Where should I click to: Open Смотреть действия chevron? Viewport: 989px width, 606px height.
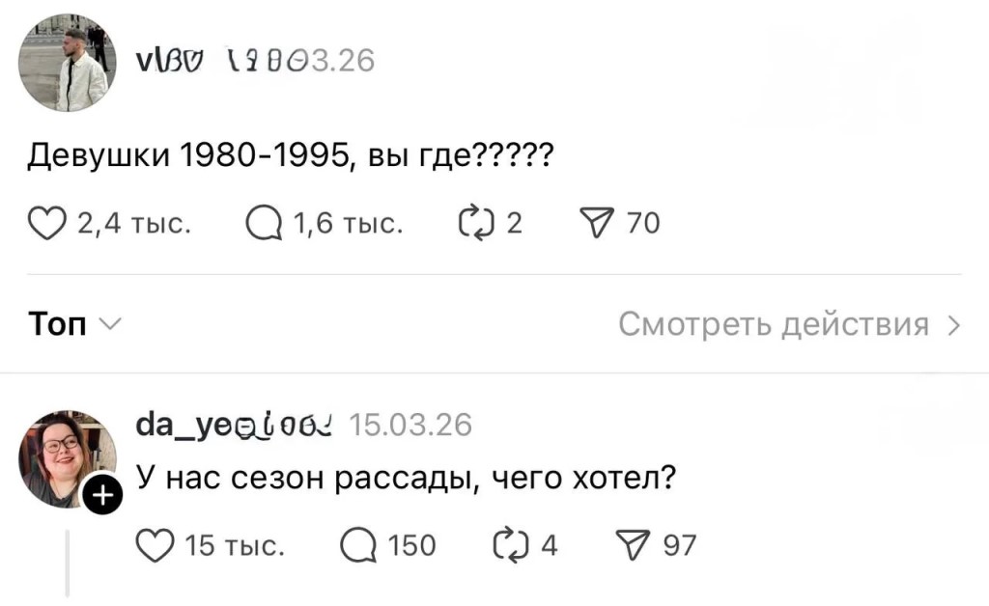(954, 325)
